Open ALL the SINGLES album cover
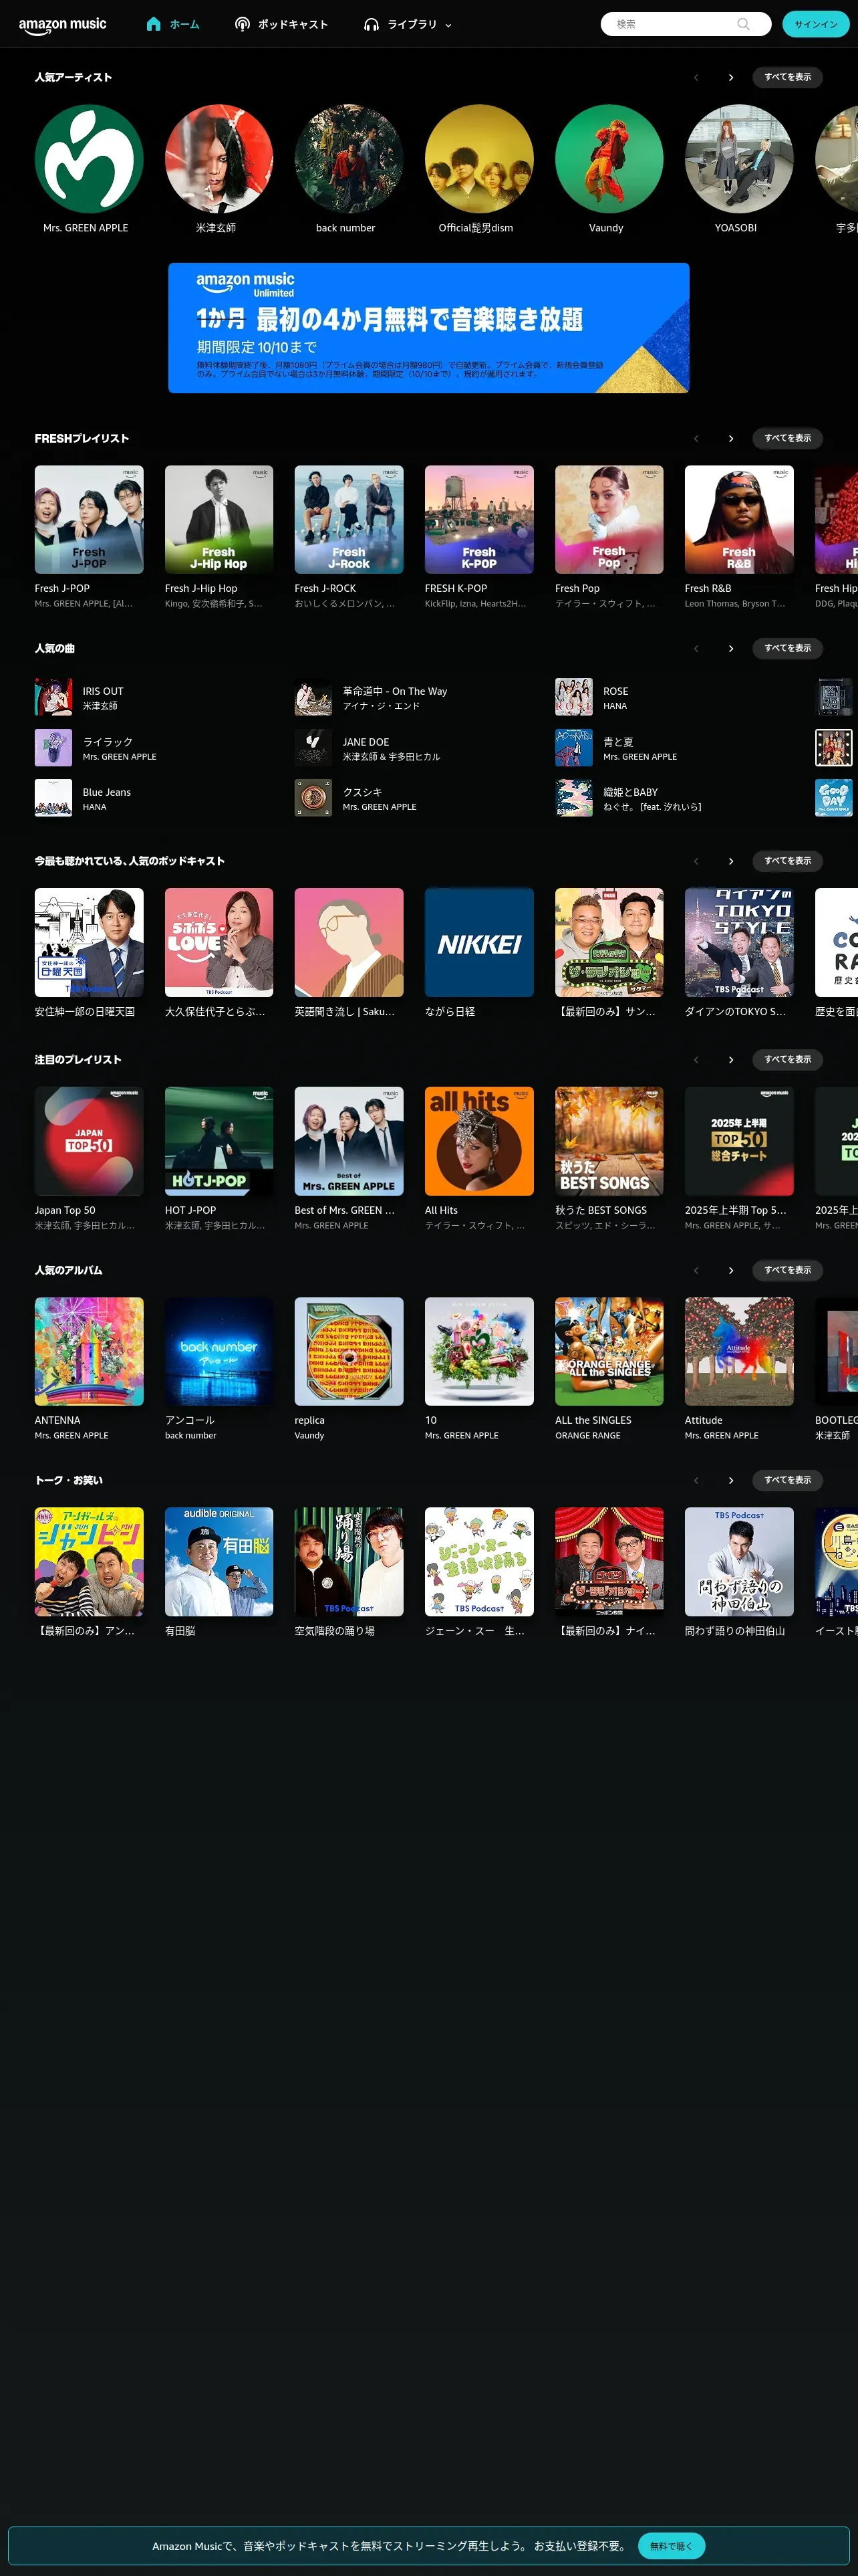The height and width of the screenshot is (2576, 858). 609,1351
